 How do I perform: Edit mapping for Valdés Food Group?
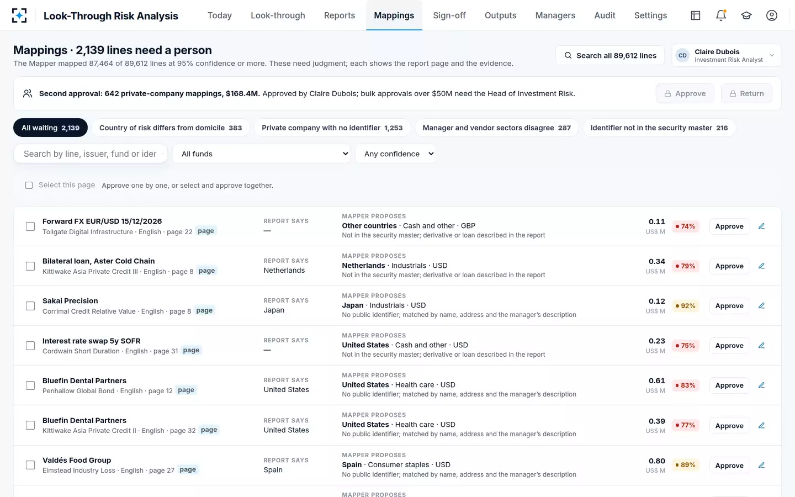click(761, 466)
